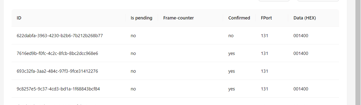Click the FPort column header

[266, 18]
